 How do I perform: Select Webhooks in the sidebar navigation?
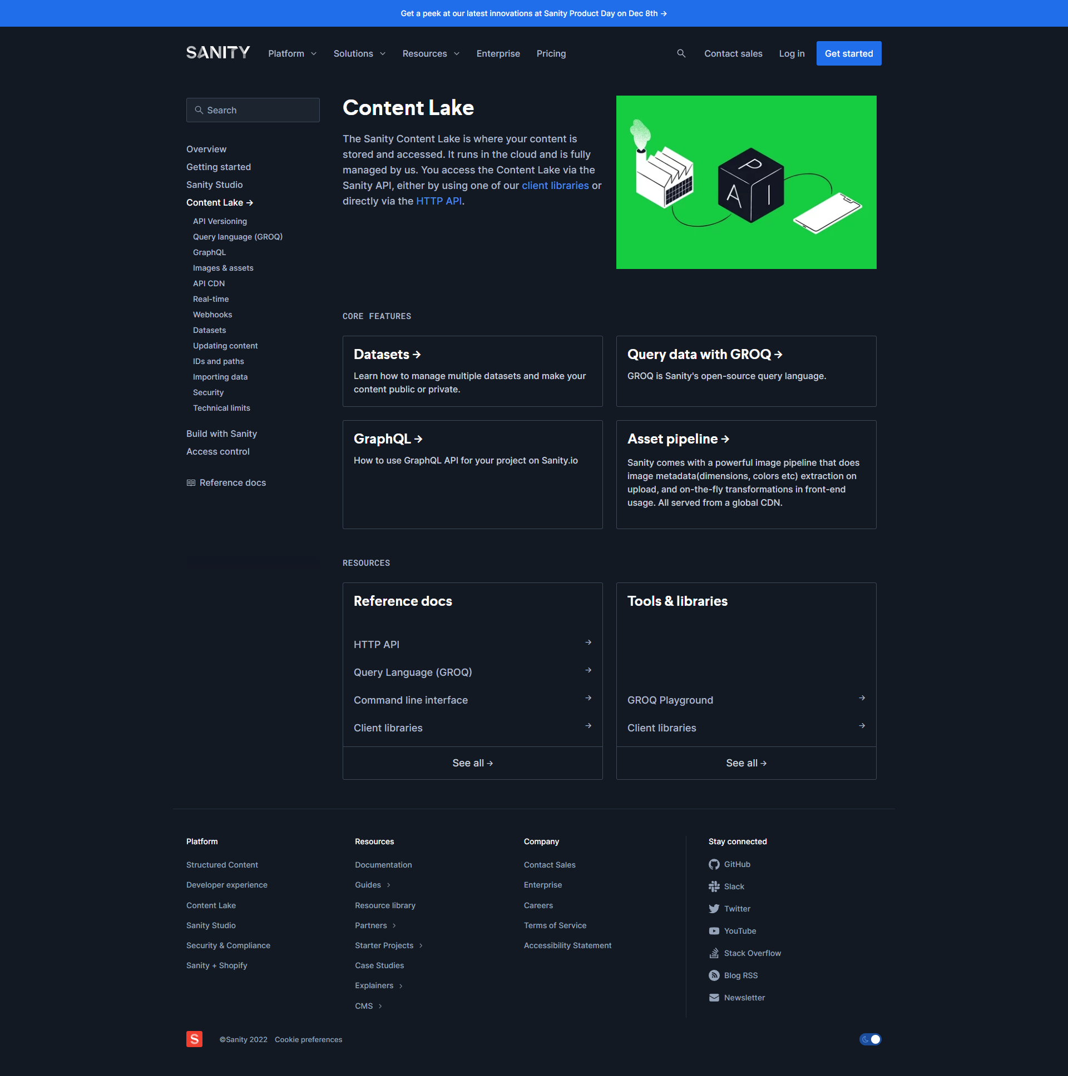212,315
